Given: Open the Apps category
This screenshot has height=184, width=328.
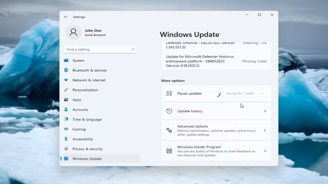Looking at the screenshot, I should pyautogui.click(x=100, y=100).
